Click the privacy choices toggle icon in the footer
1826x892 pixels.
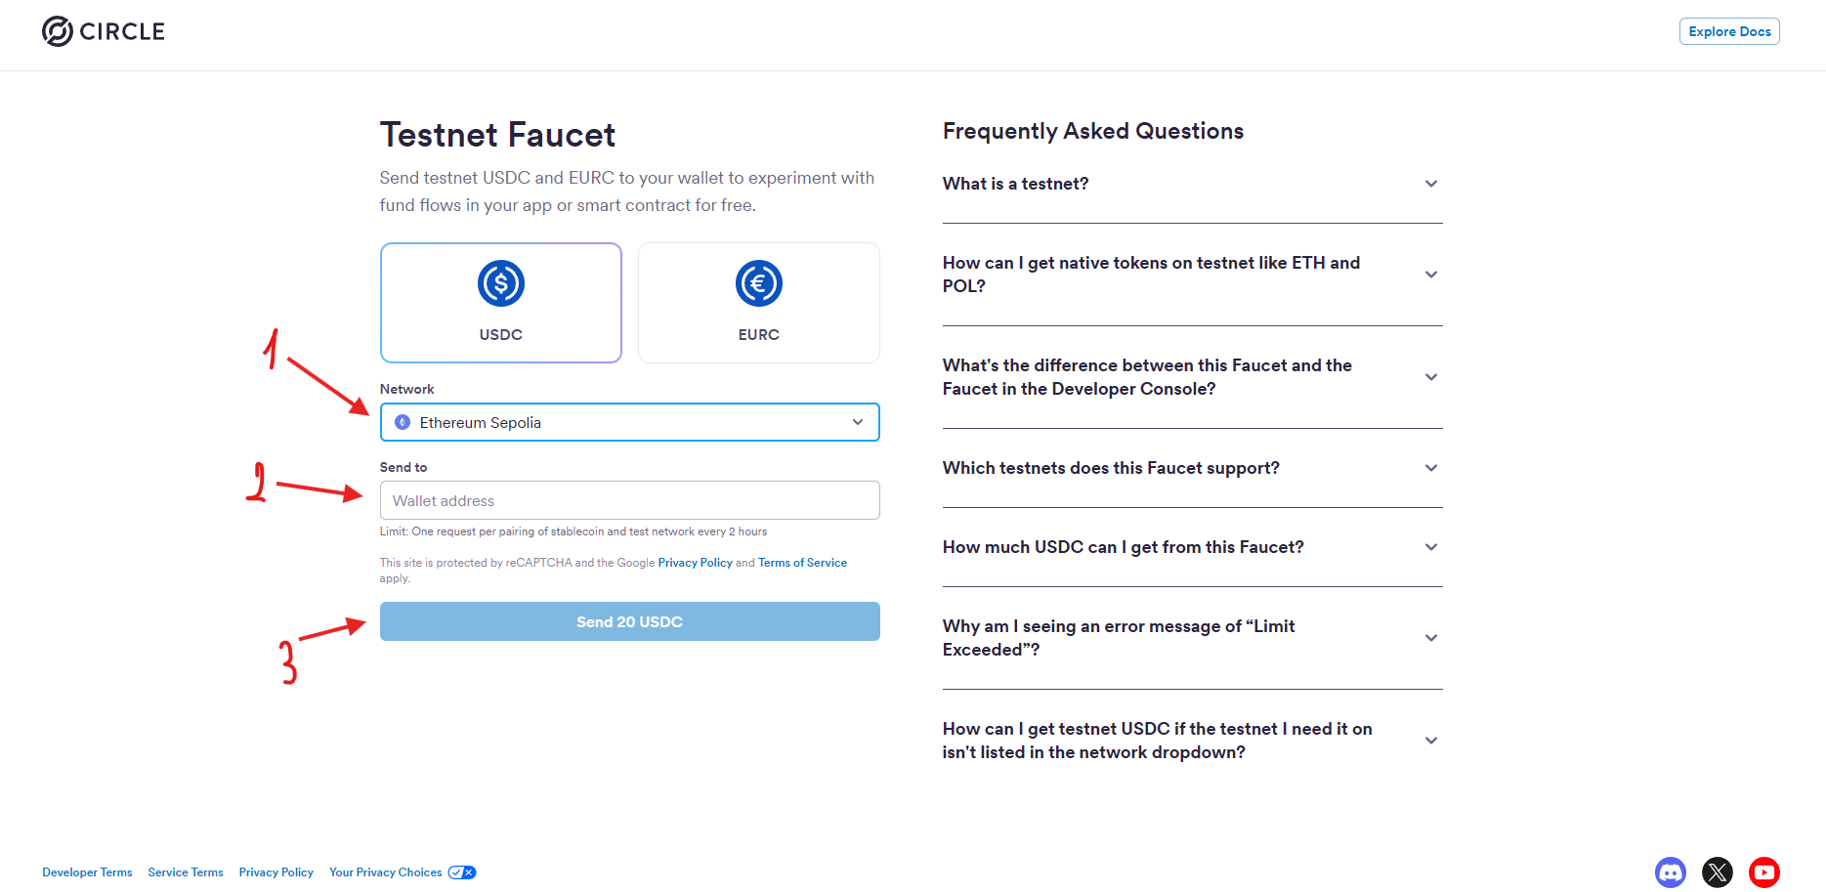462,872
